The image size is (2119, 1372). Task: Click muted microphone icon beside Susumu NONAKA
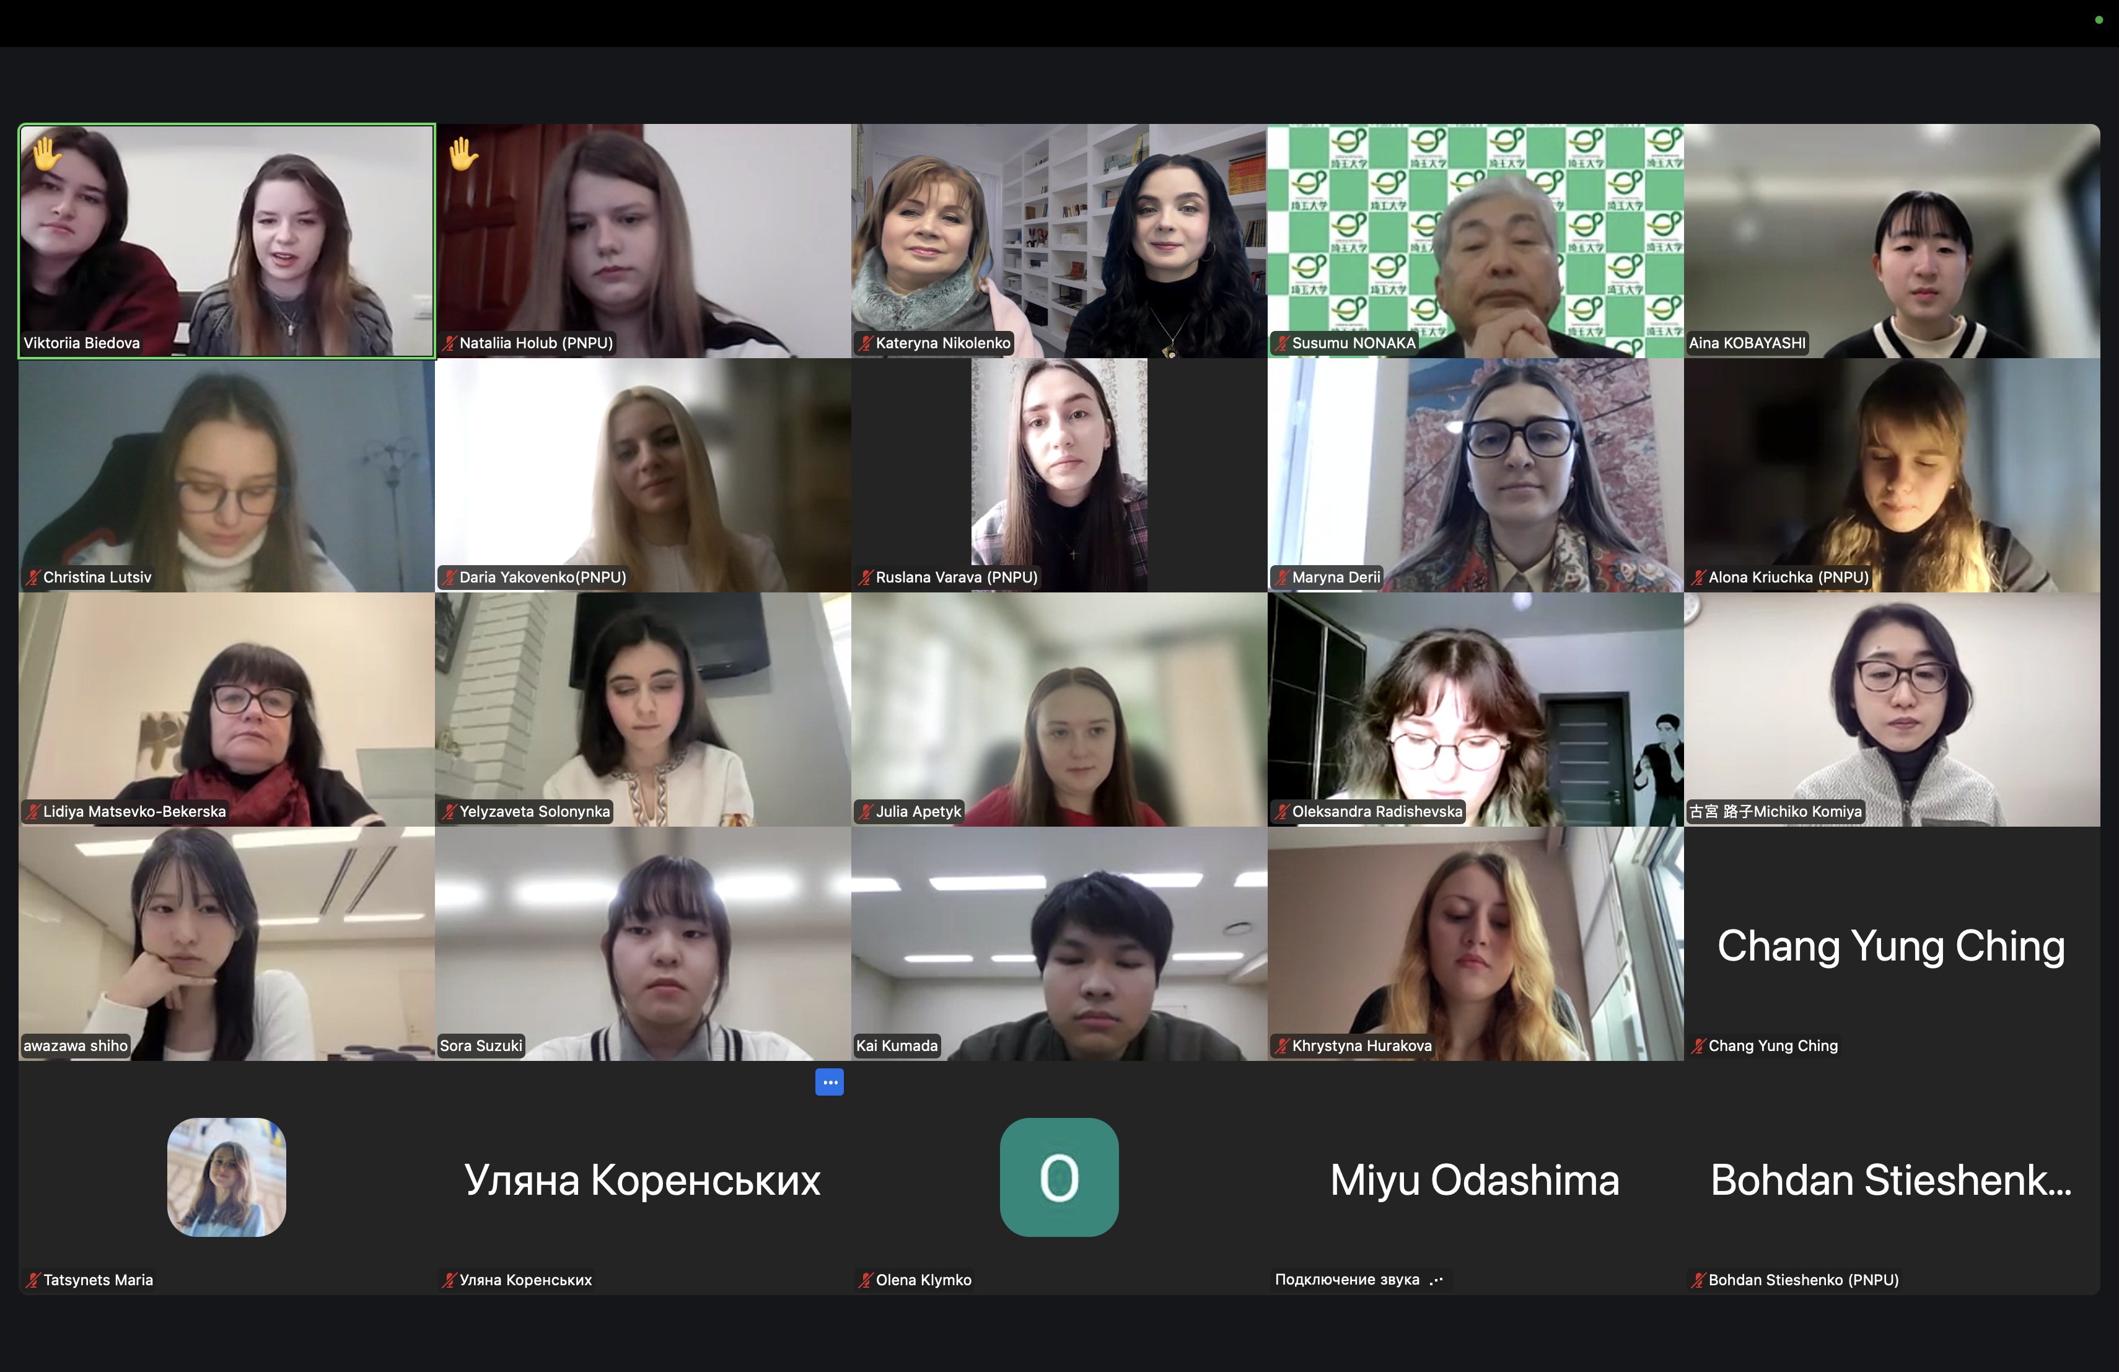click(x=1281, y=343)
